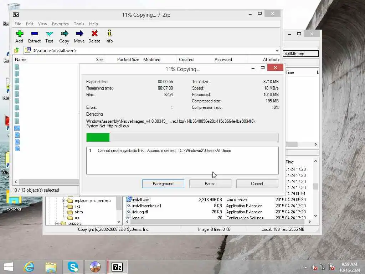Click the 13 / 13 object(s) selected status text
This screenshot has height=274, width=365.
pyautogui.click(x=36, y=190)
